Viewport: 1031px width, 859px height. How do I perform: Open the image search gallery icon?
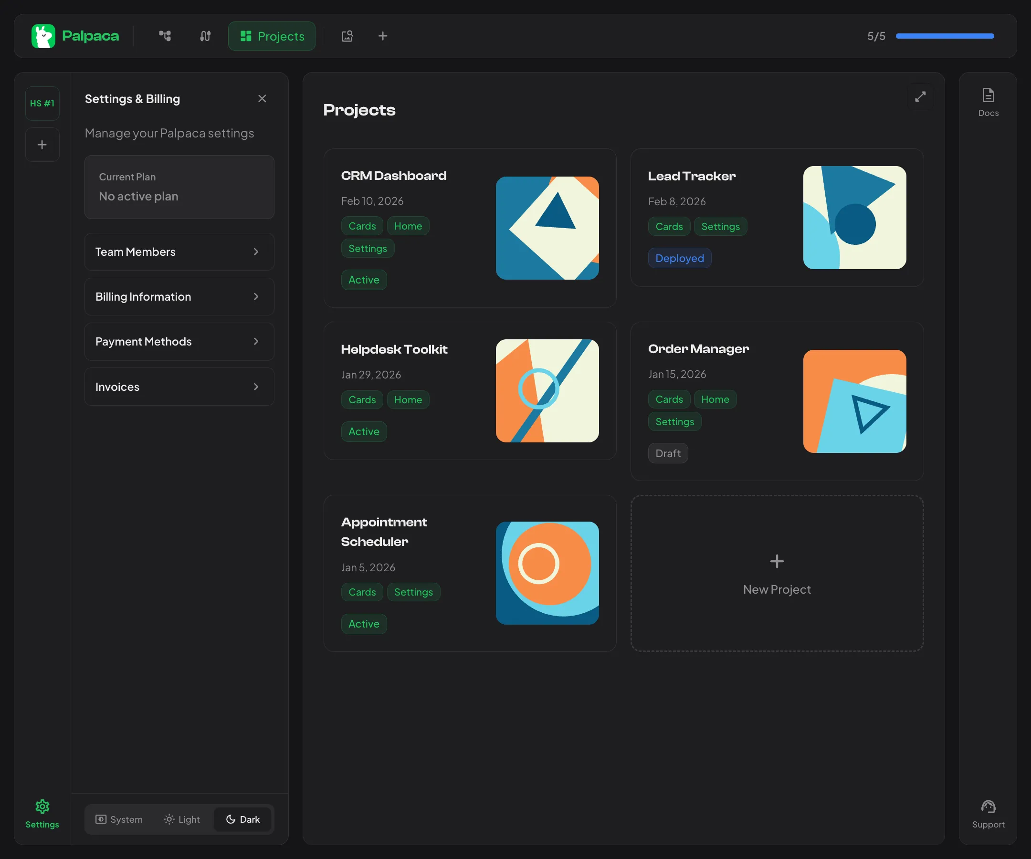(x=347, y=36)
